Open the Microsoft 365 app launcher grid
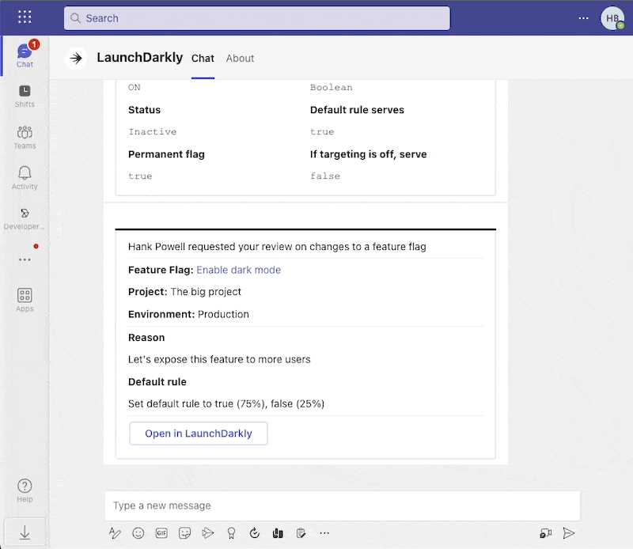Viewport: 633px width, 549px height. [x=25, y=17]
